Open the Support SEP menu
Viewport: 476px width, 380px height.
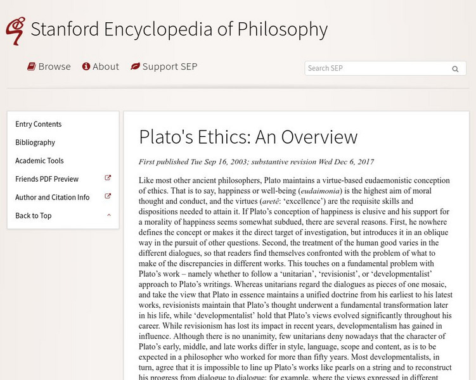(169, 66)
